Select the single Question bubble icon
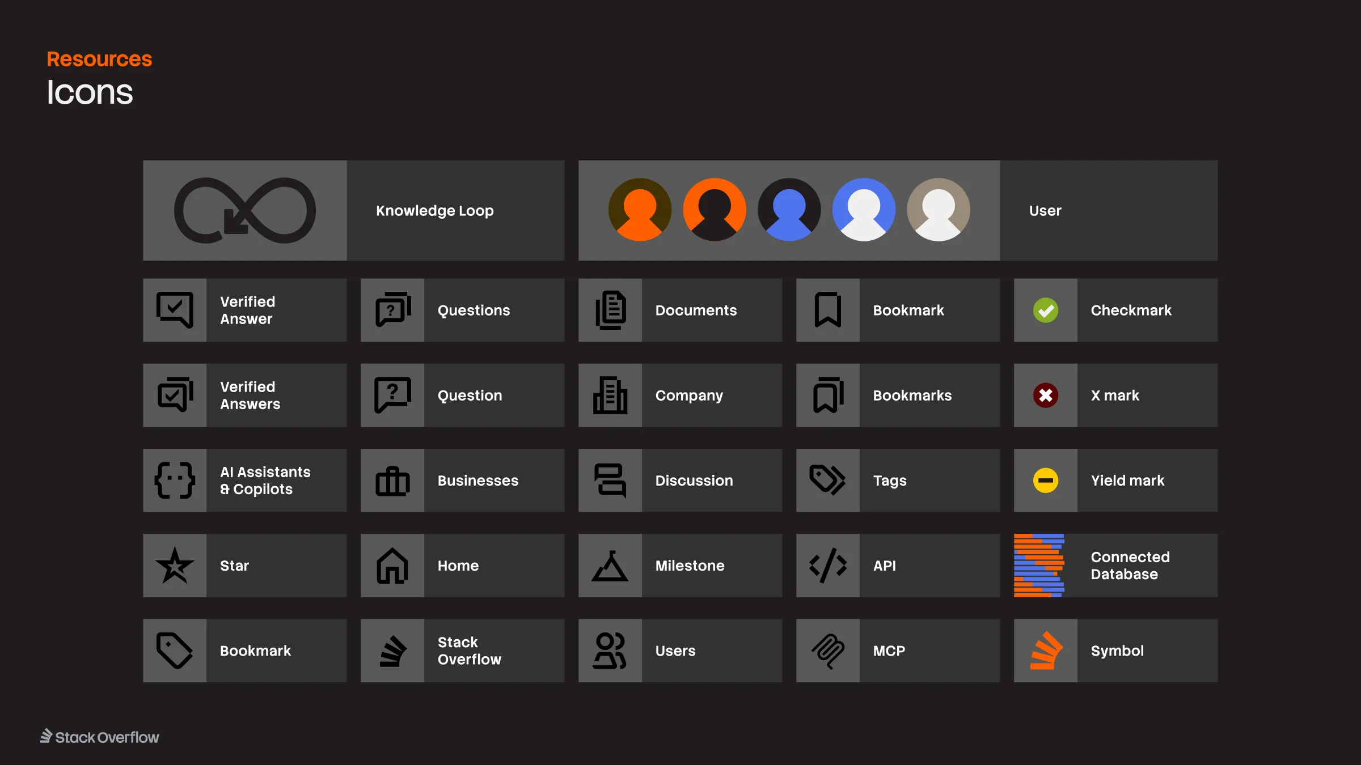Viewport: 1361px width, 765px height. coord(392,395)
